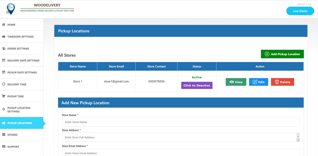
Task: Delete Store 1 using the red button
Action: pyautogui.click(x=282, y=82)
